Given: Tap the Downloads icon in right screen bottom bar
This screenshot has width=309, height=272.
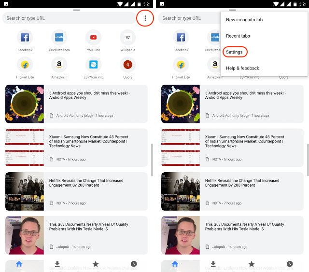Looking at the screenshot, I should pos(213,264).
